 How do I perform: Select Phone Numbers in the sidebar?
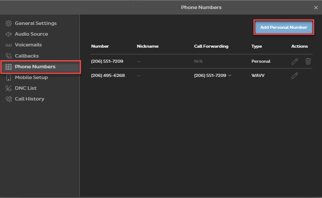pos(35,67)
